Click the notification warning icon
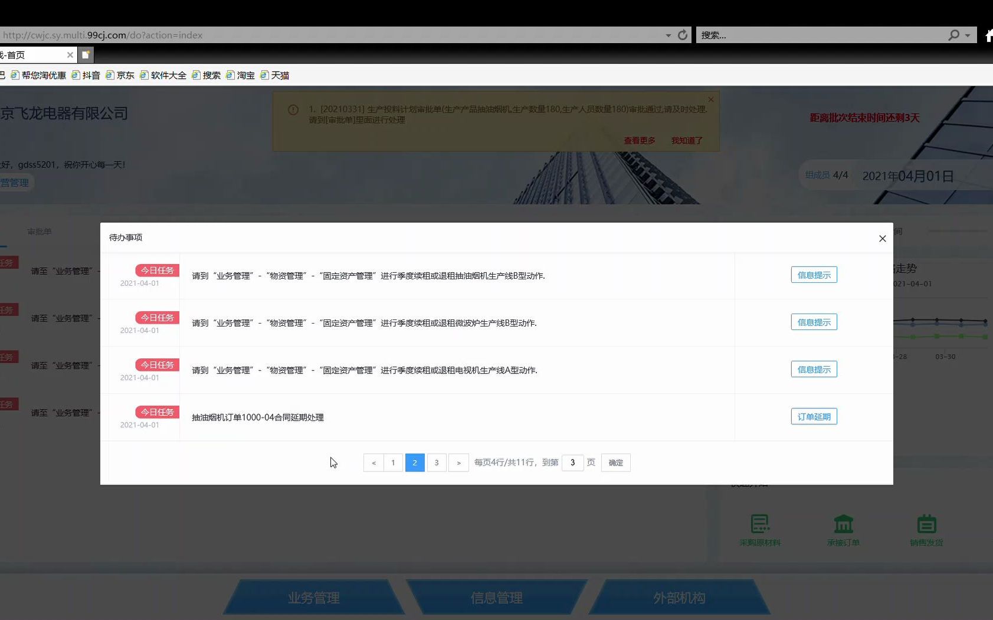 (x=293, y=110)
